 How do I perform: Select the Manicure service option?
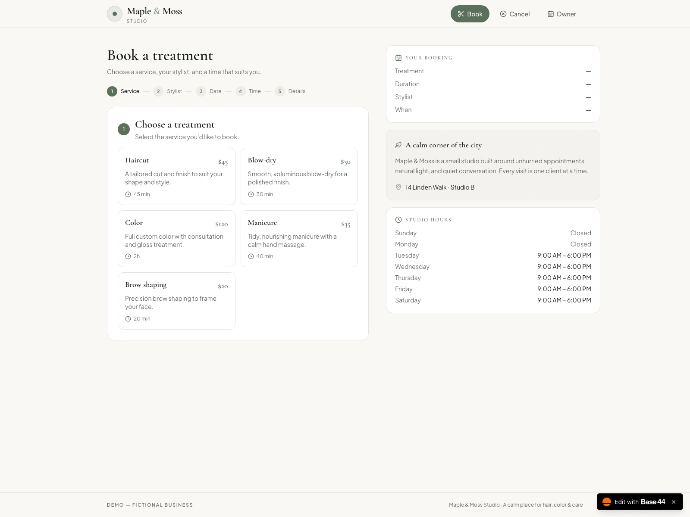pyautogui.click(x=299, y=239)
